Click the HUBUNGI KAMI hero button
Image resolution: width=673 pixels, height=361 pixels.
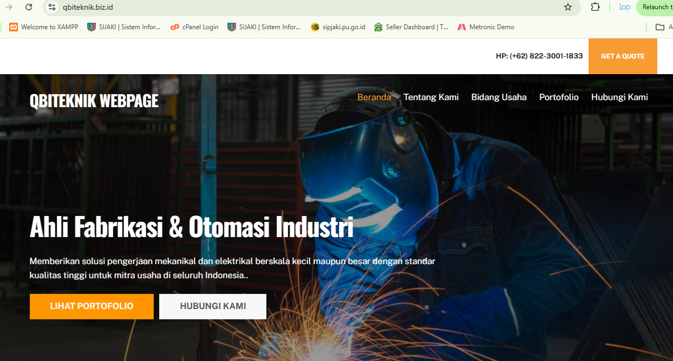coord(212,306)
